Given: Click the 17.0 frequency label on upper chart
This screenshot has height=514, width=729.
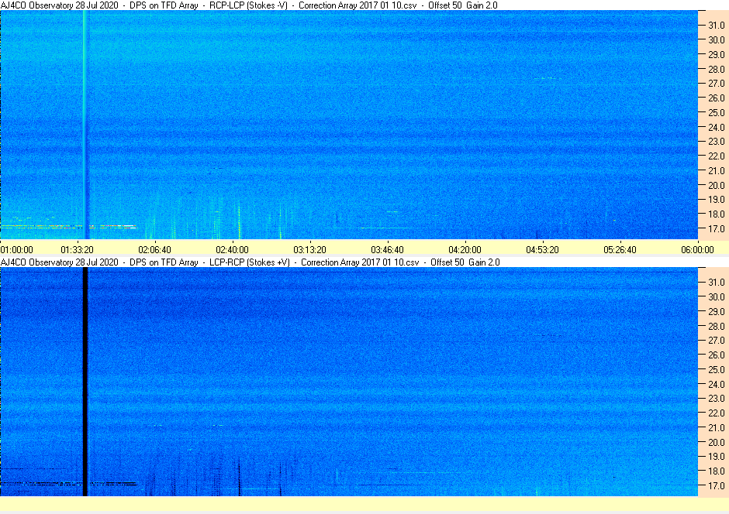Looking at the screenshot, I should coord(717,228).
